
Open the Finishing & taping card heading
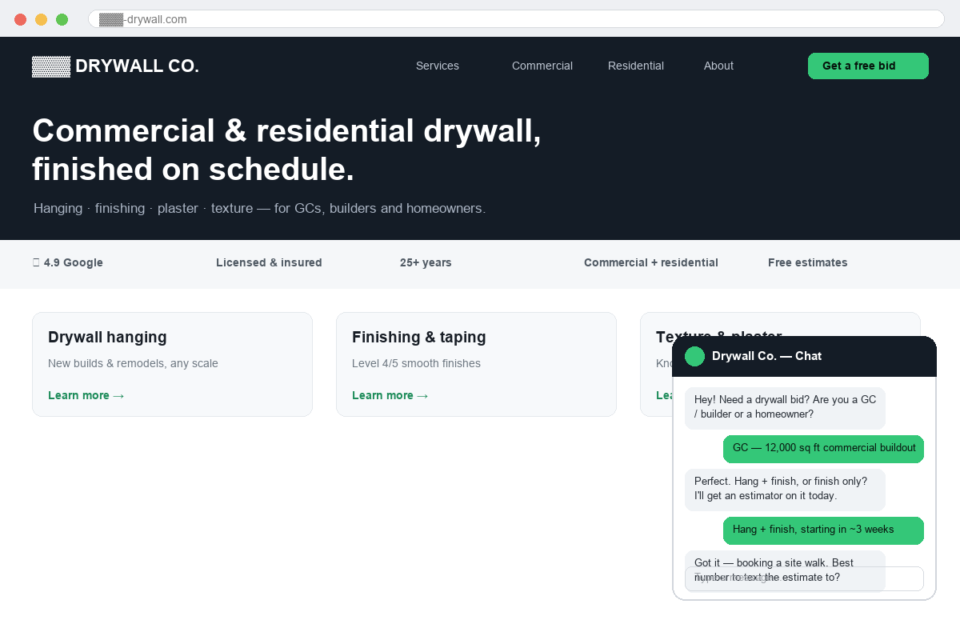click(x=419, y=337)
